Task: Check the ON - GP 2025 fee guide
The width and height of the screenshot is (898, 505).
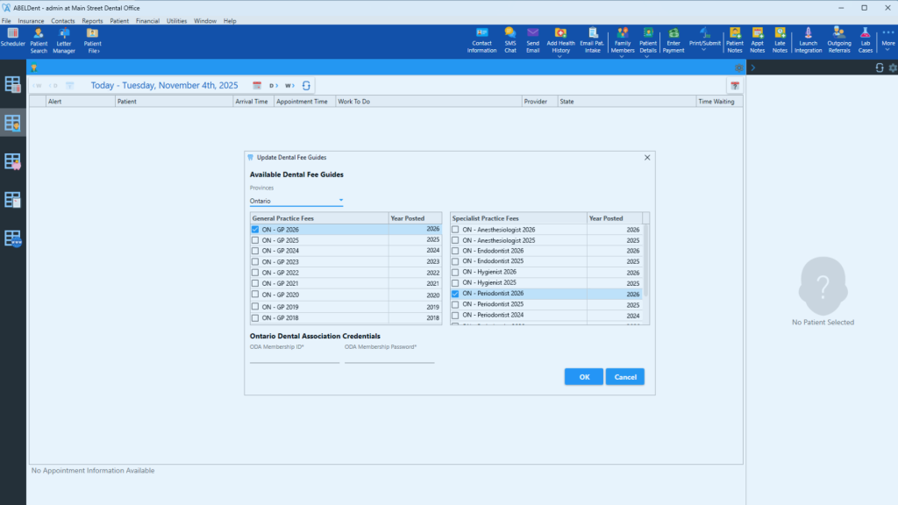Action: 257,240
